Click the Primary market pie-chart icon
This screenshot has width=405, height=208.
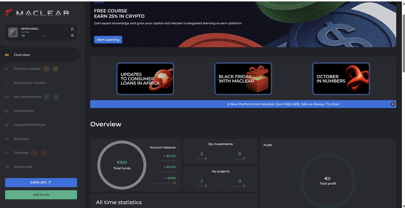(x=7, y=69)
